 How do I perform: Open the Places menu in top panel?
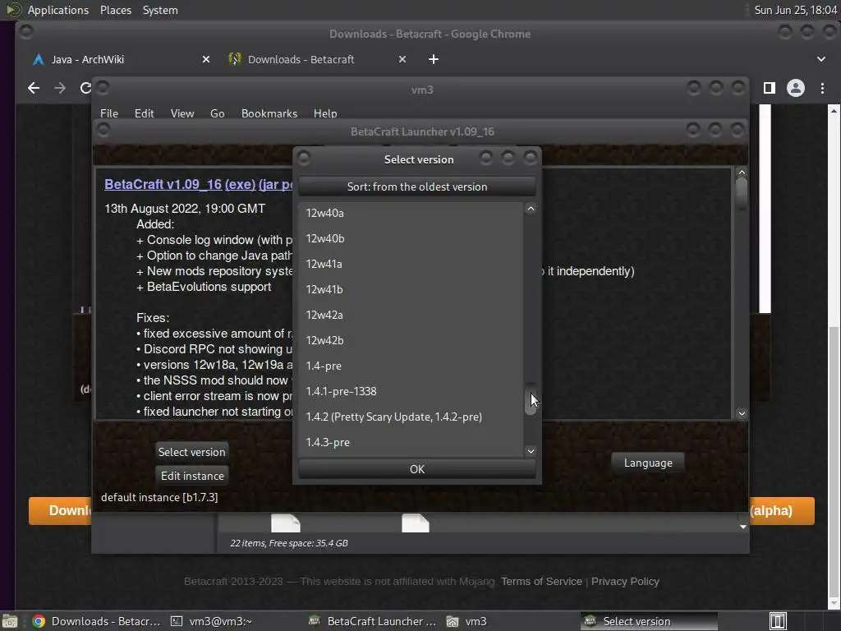[115, 10]
